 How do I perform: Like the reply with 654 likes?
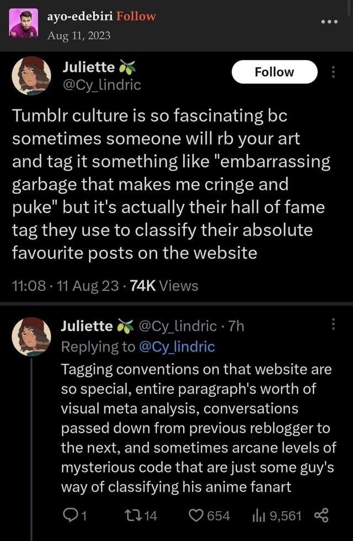tap(195, 516)
